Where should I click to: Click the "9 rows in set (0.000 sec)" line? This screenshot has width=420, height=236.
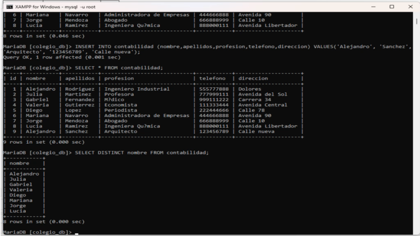pyautogui.click(x=44, y=142)
